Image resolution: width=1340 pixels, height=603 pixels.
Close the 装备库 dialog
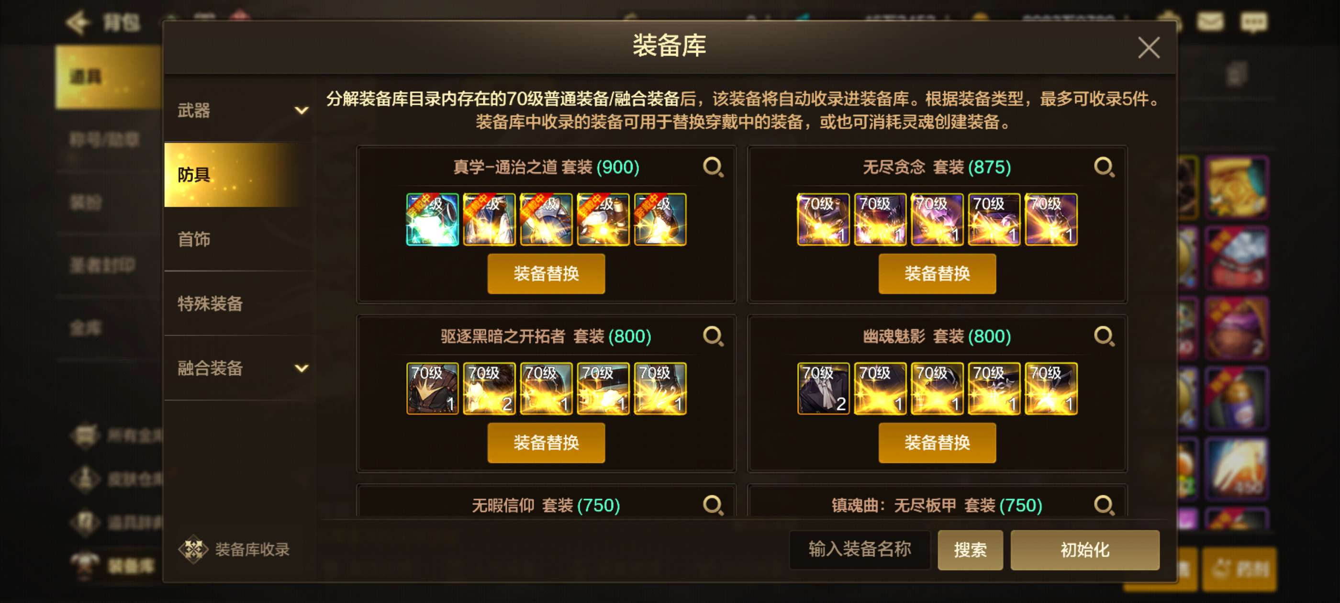click(x=1148, y=48)
